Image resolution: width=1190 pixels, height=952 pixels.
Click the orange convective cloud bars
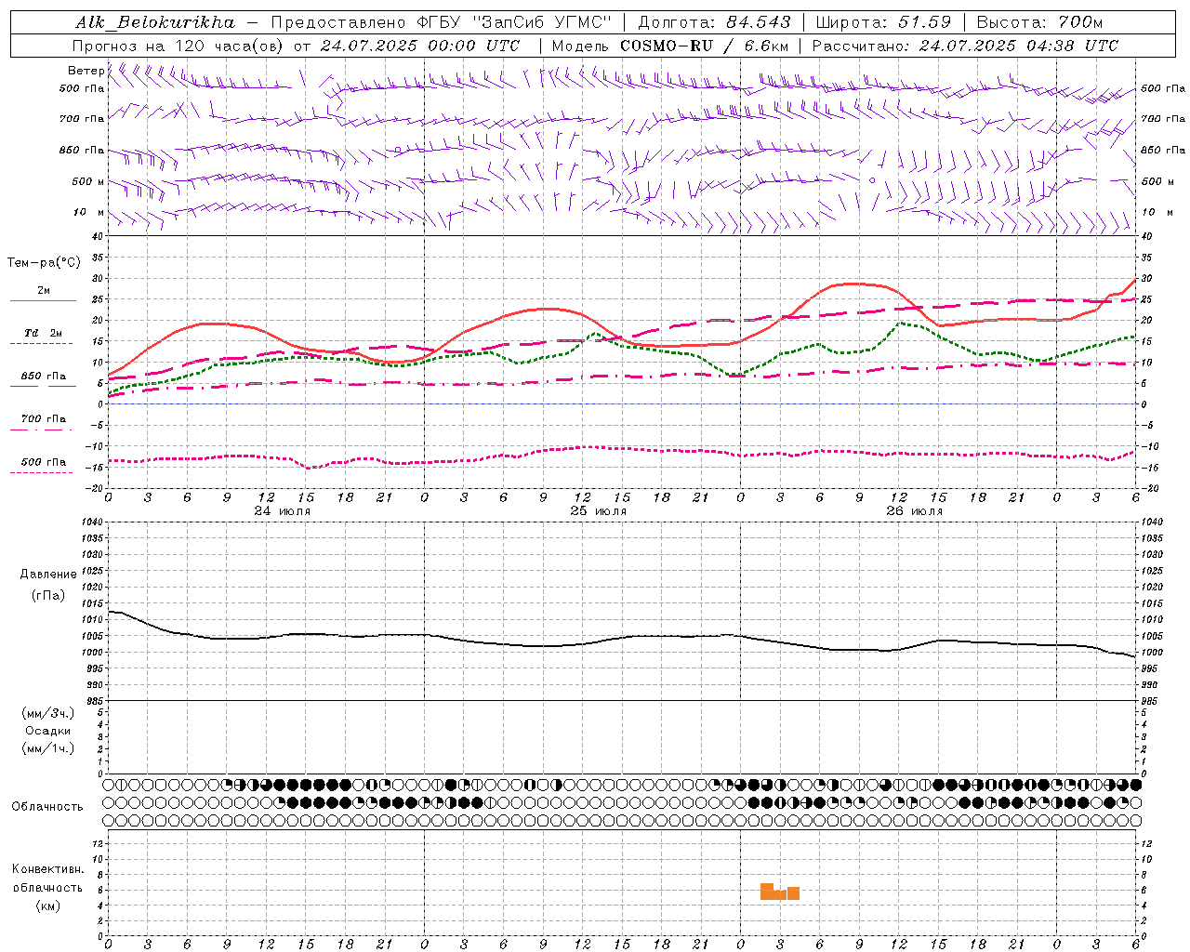[780, 892]
